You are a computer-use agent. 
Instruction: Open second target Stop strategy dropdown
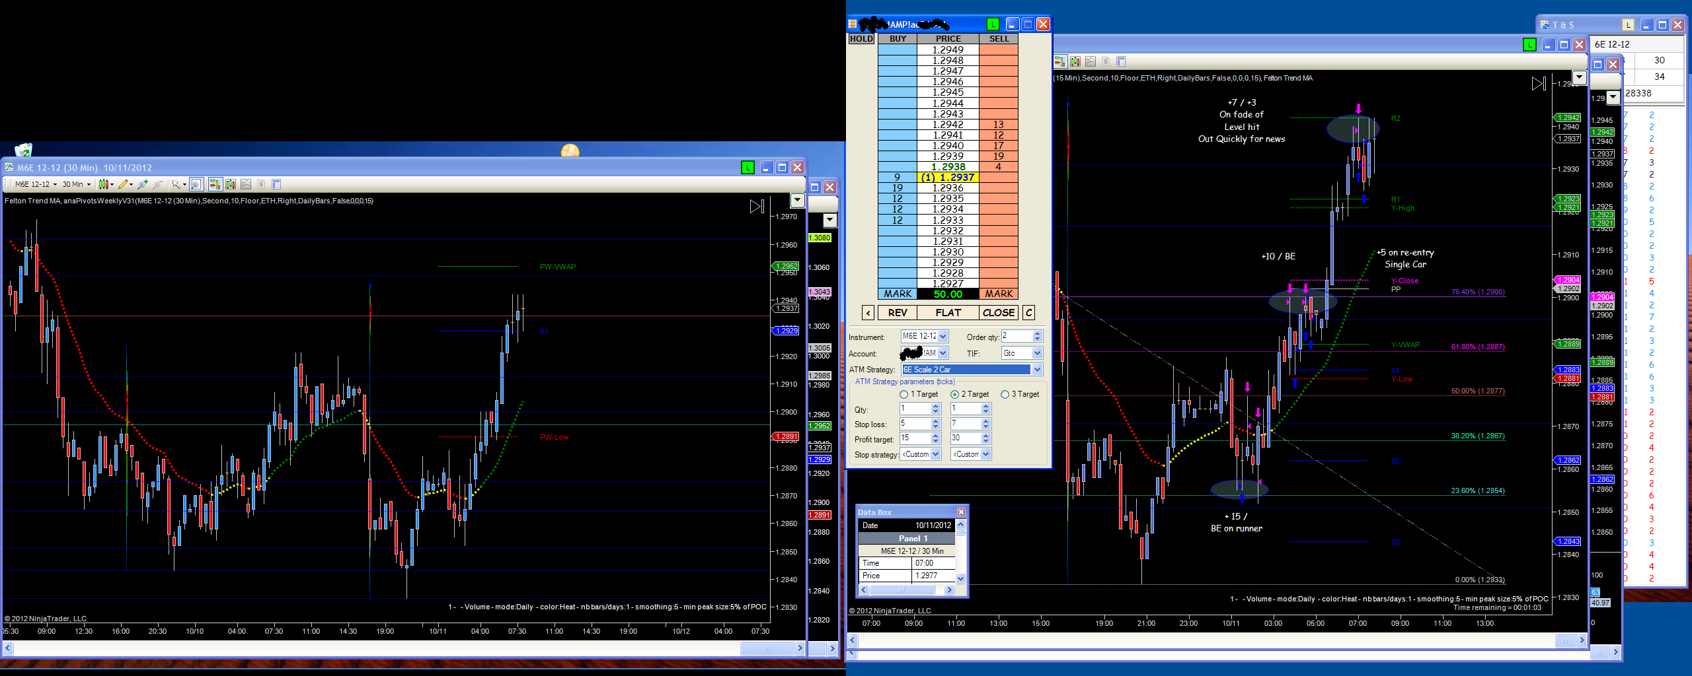pyautogui.click(x=986, y=454)
